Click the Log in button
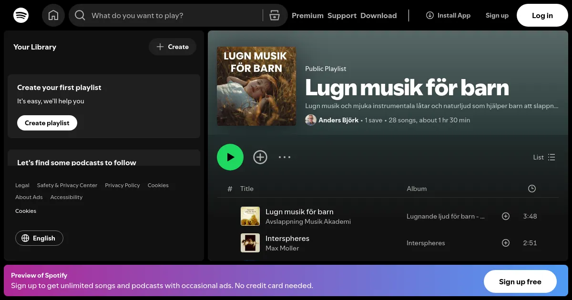The height and width of the screenshot is (300, 572). pos(542,15)
